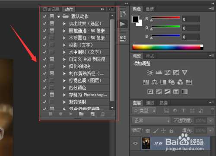Click the R red channel slider

pyautogui.click(x=165, y=18)
